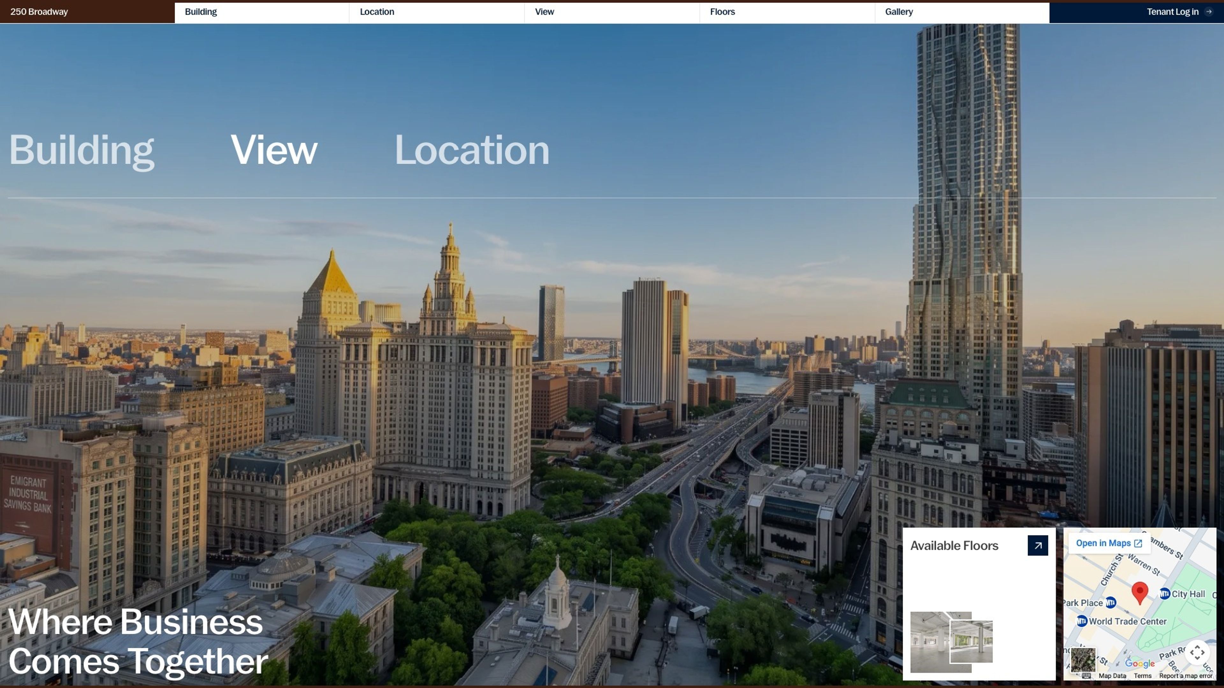
Task: Click the available floors interior thumbnail
Action: pos(951,642)
